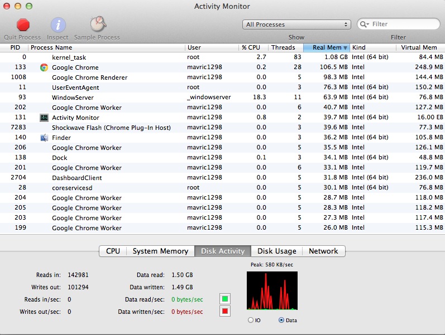Switch to the System Memory tab

[x=160, y=251]
